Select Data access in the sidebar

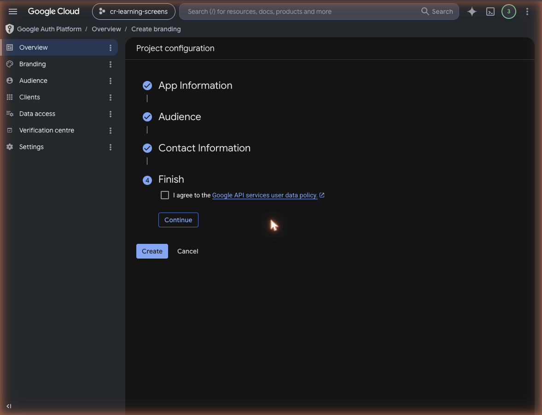pos(37,114)
